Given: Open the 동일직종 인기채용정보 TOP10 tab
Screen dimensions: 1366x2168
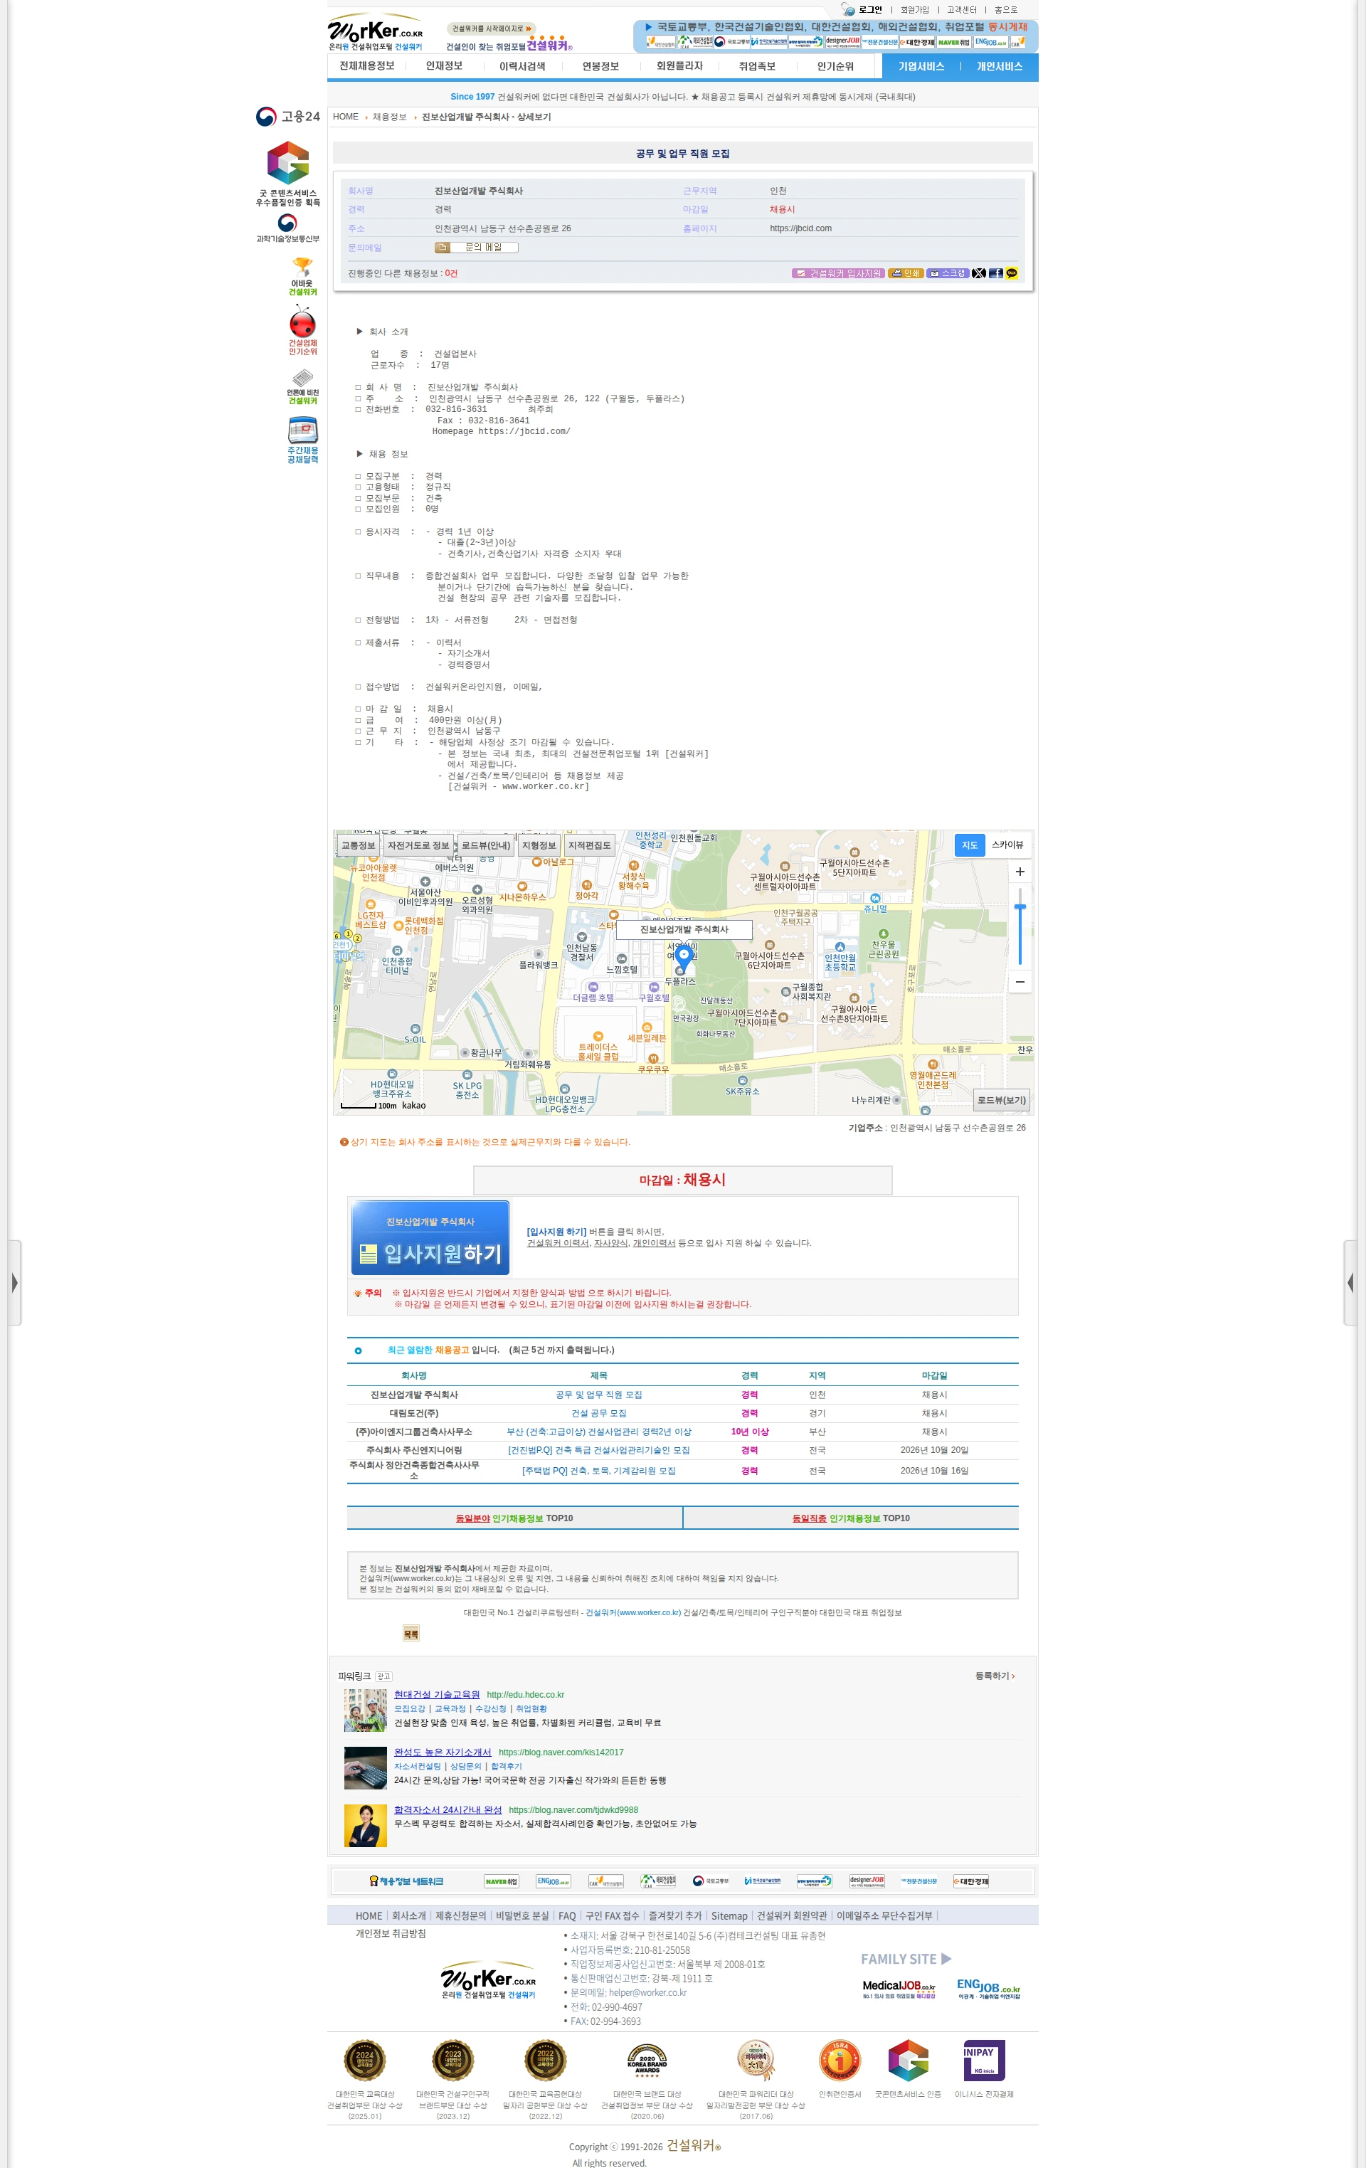Looking at the screenshot, I should (x=850, y=1518).
